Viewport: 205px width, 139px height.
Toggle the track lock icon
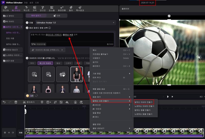[x=5, y=132]
